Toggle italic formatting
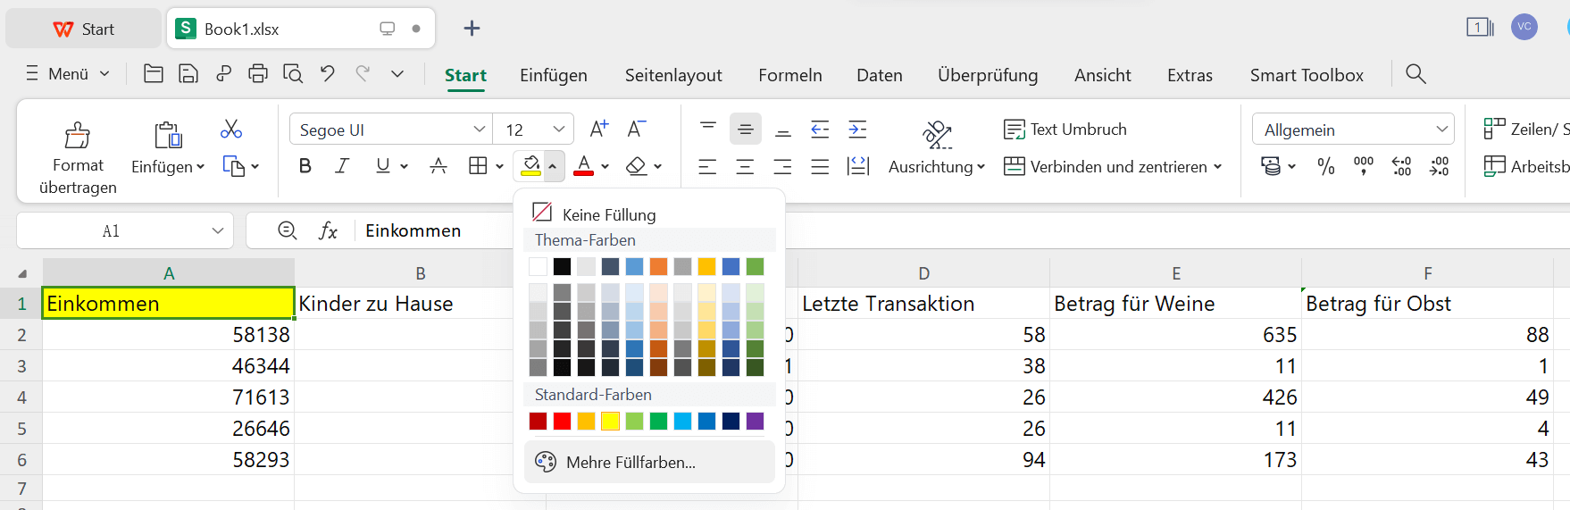This screenshot has height=510, width=1570. click(342, 166)
